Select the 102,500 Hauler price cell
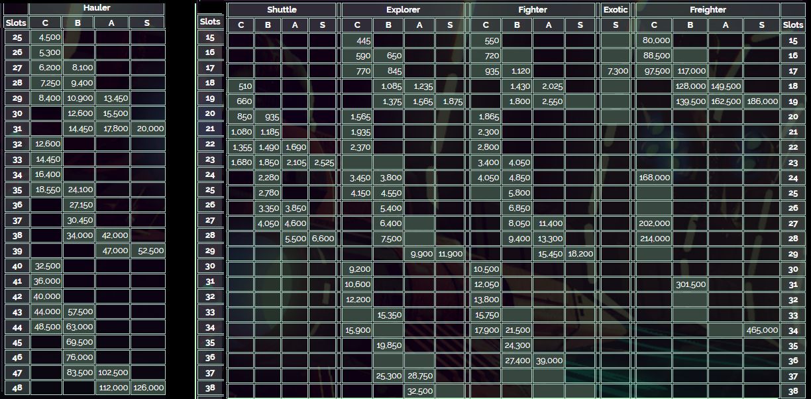Viewport: 811px width, 399px height. coord(112,372)
